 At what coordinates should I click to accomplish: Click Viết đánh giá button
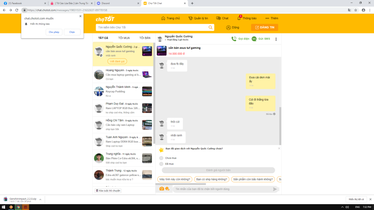pos(117,61)
